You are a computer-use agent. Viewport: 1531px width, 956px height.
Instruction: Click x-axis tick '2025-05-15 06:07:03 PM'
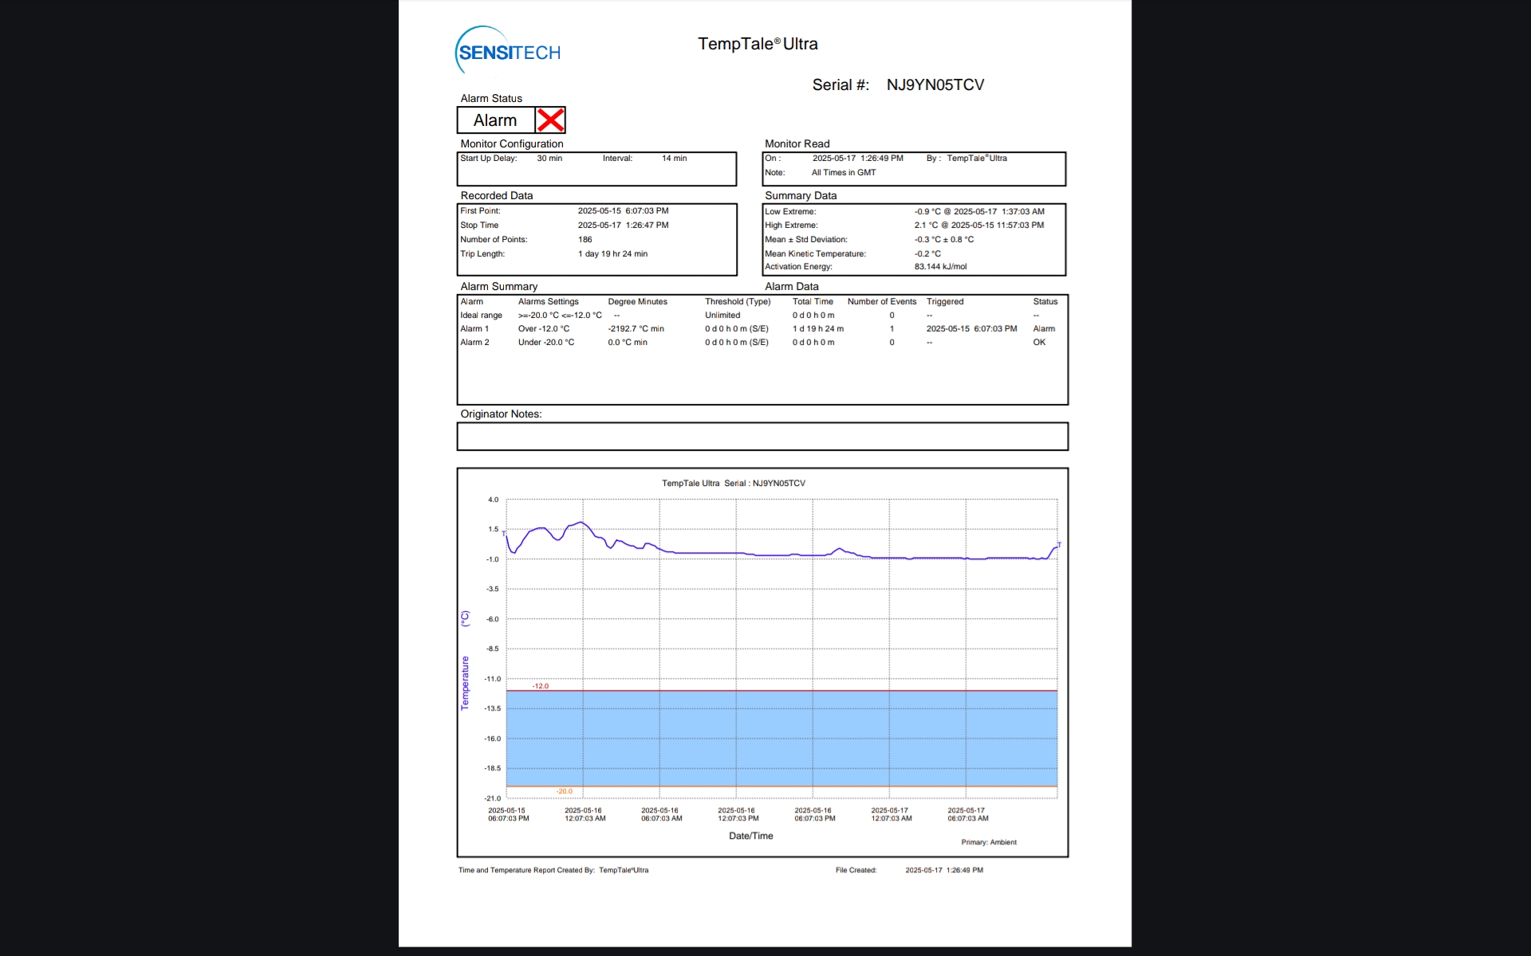point(508,814)
